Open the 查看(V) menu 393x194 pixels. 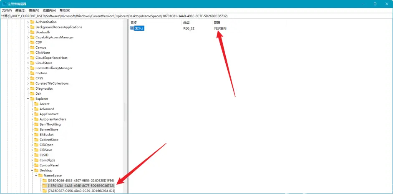34,10
